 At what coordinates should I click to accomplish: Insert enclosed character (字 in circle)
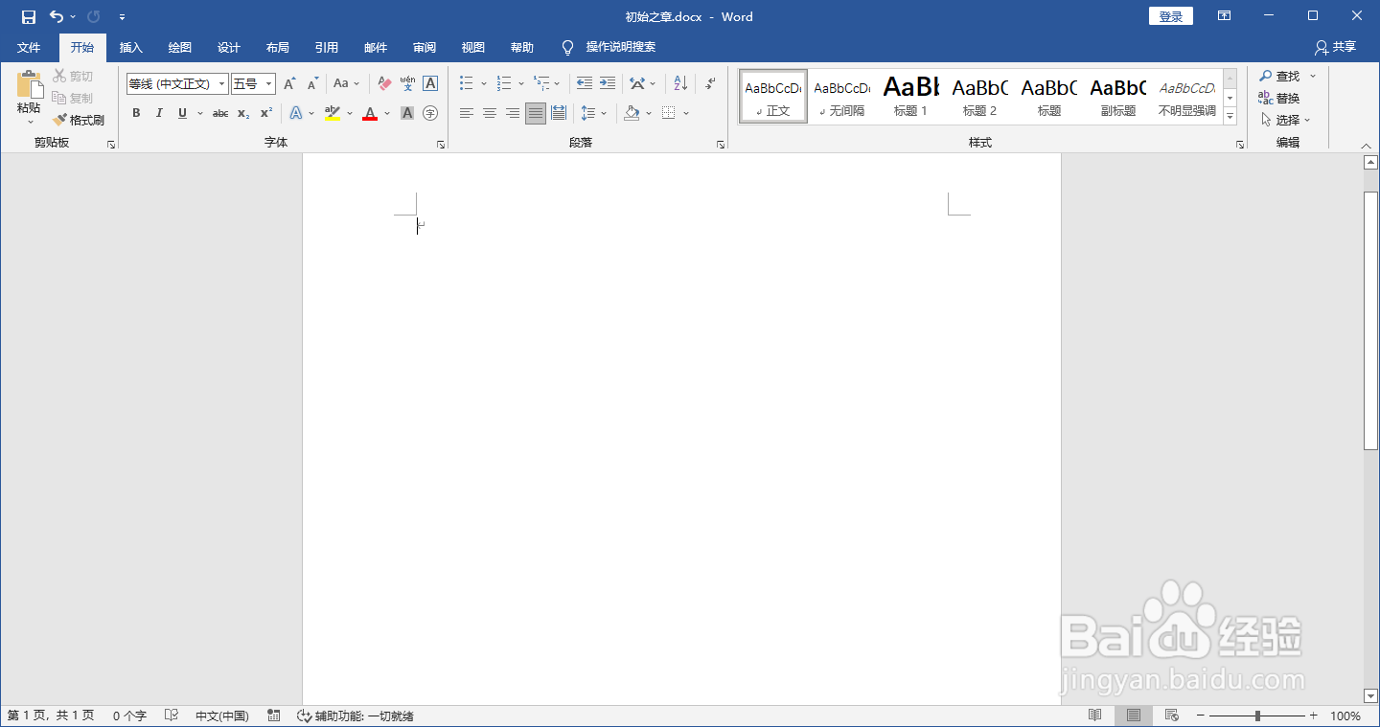430,113
